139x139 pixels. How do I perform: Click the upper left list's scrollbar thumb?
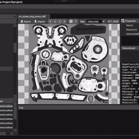pyautogui.click(x=15, y=48)
